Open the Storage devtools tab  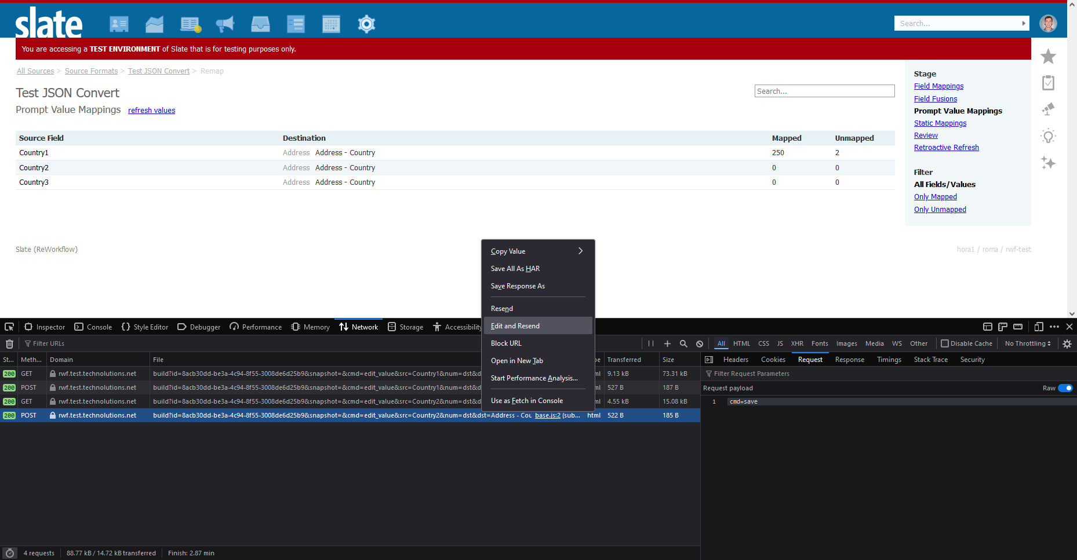[x=405, y=327]
